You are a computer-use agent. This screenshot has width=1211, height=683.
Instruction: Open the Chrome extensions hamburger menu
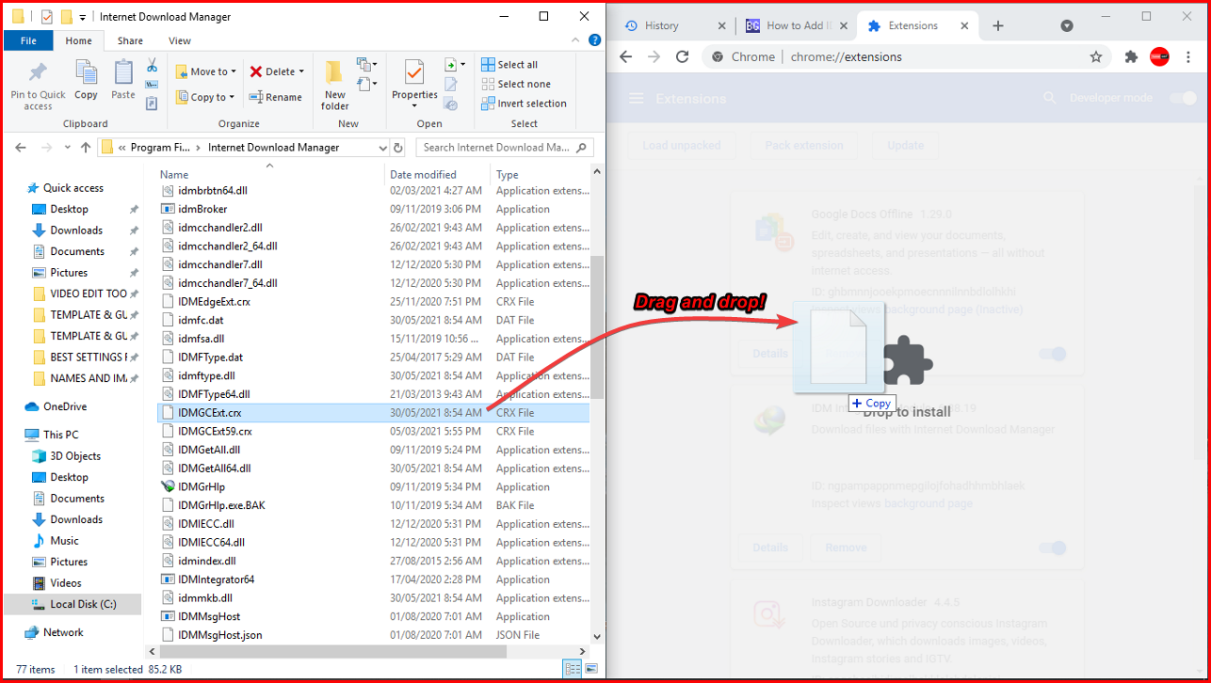(x=636, y=99)
